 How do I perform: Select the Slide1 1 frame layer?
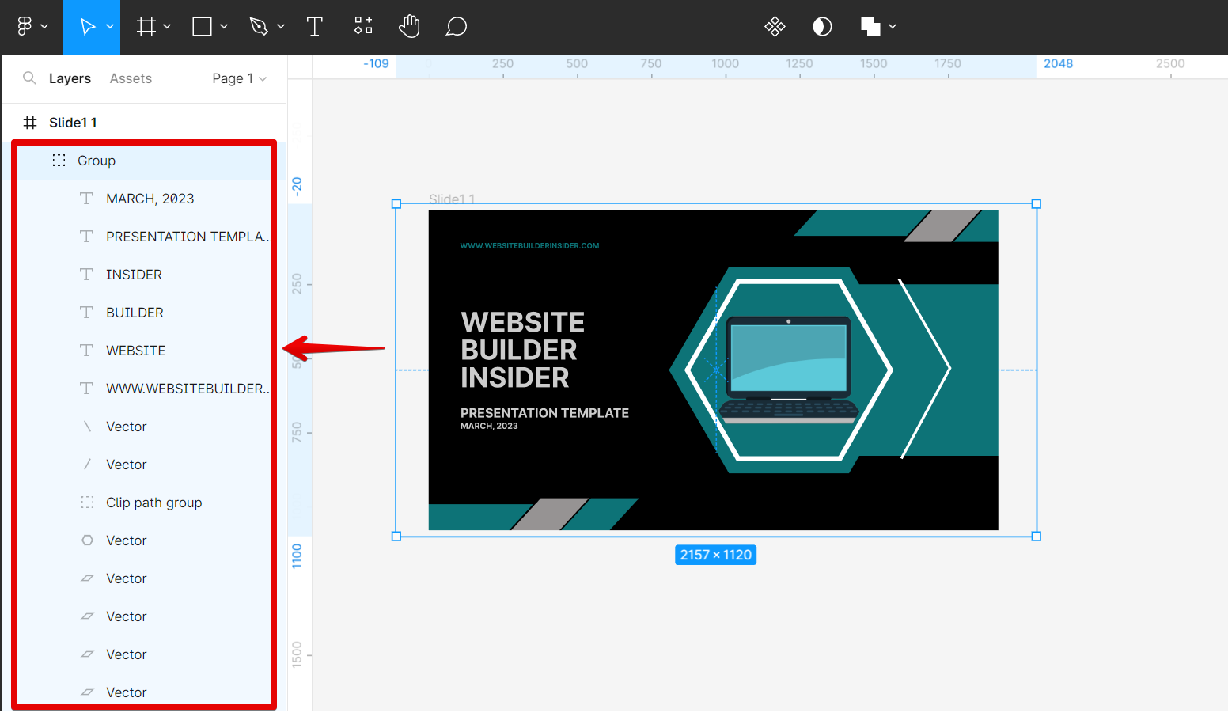point(73,123)
